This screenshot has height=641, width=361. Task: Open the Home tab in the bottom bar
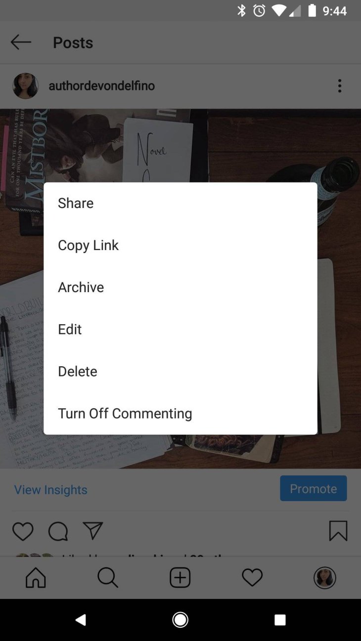[36, 577]
